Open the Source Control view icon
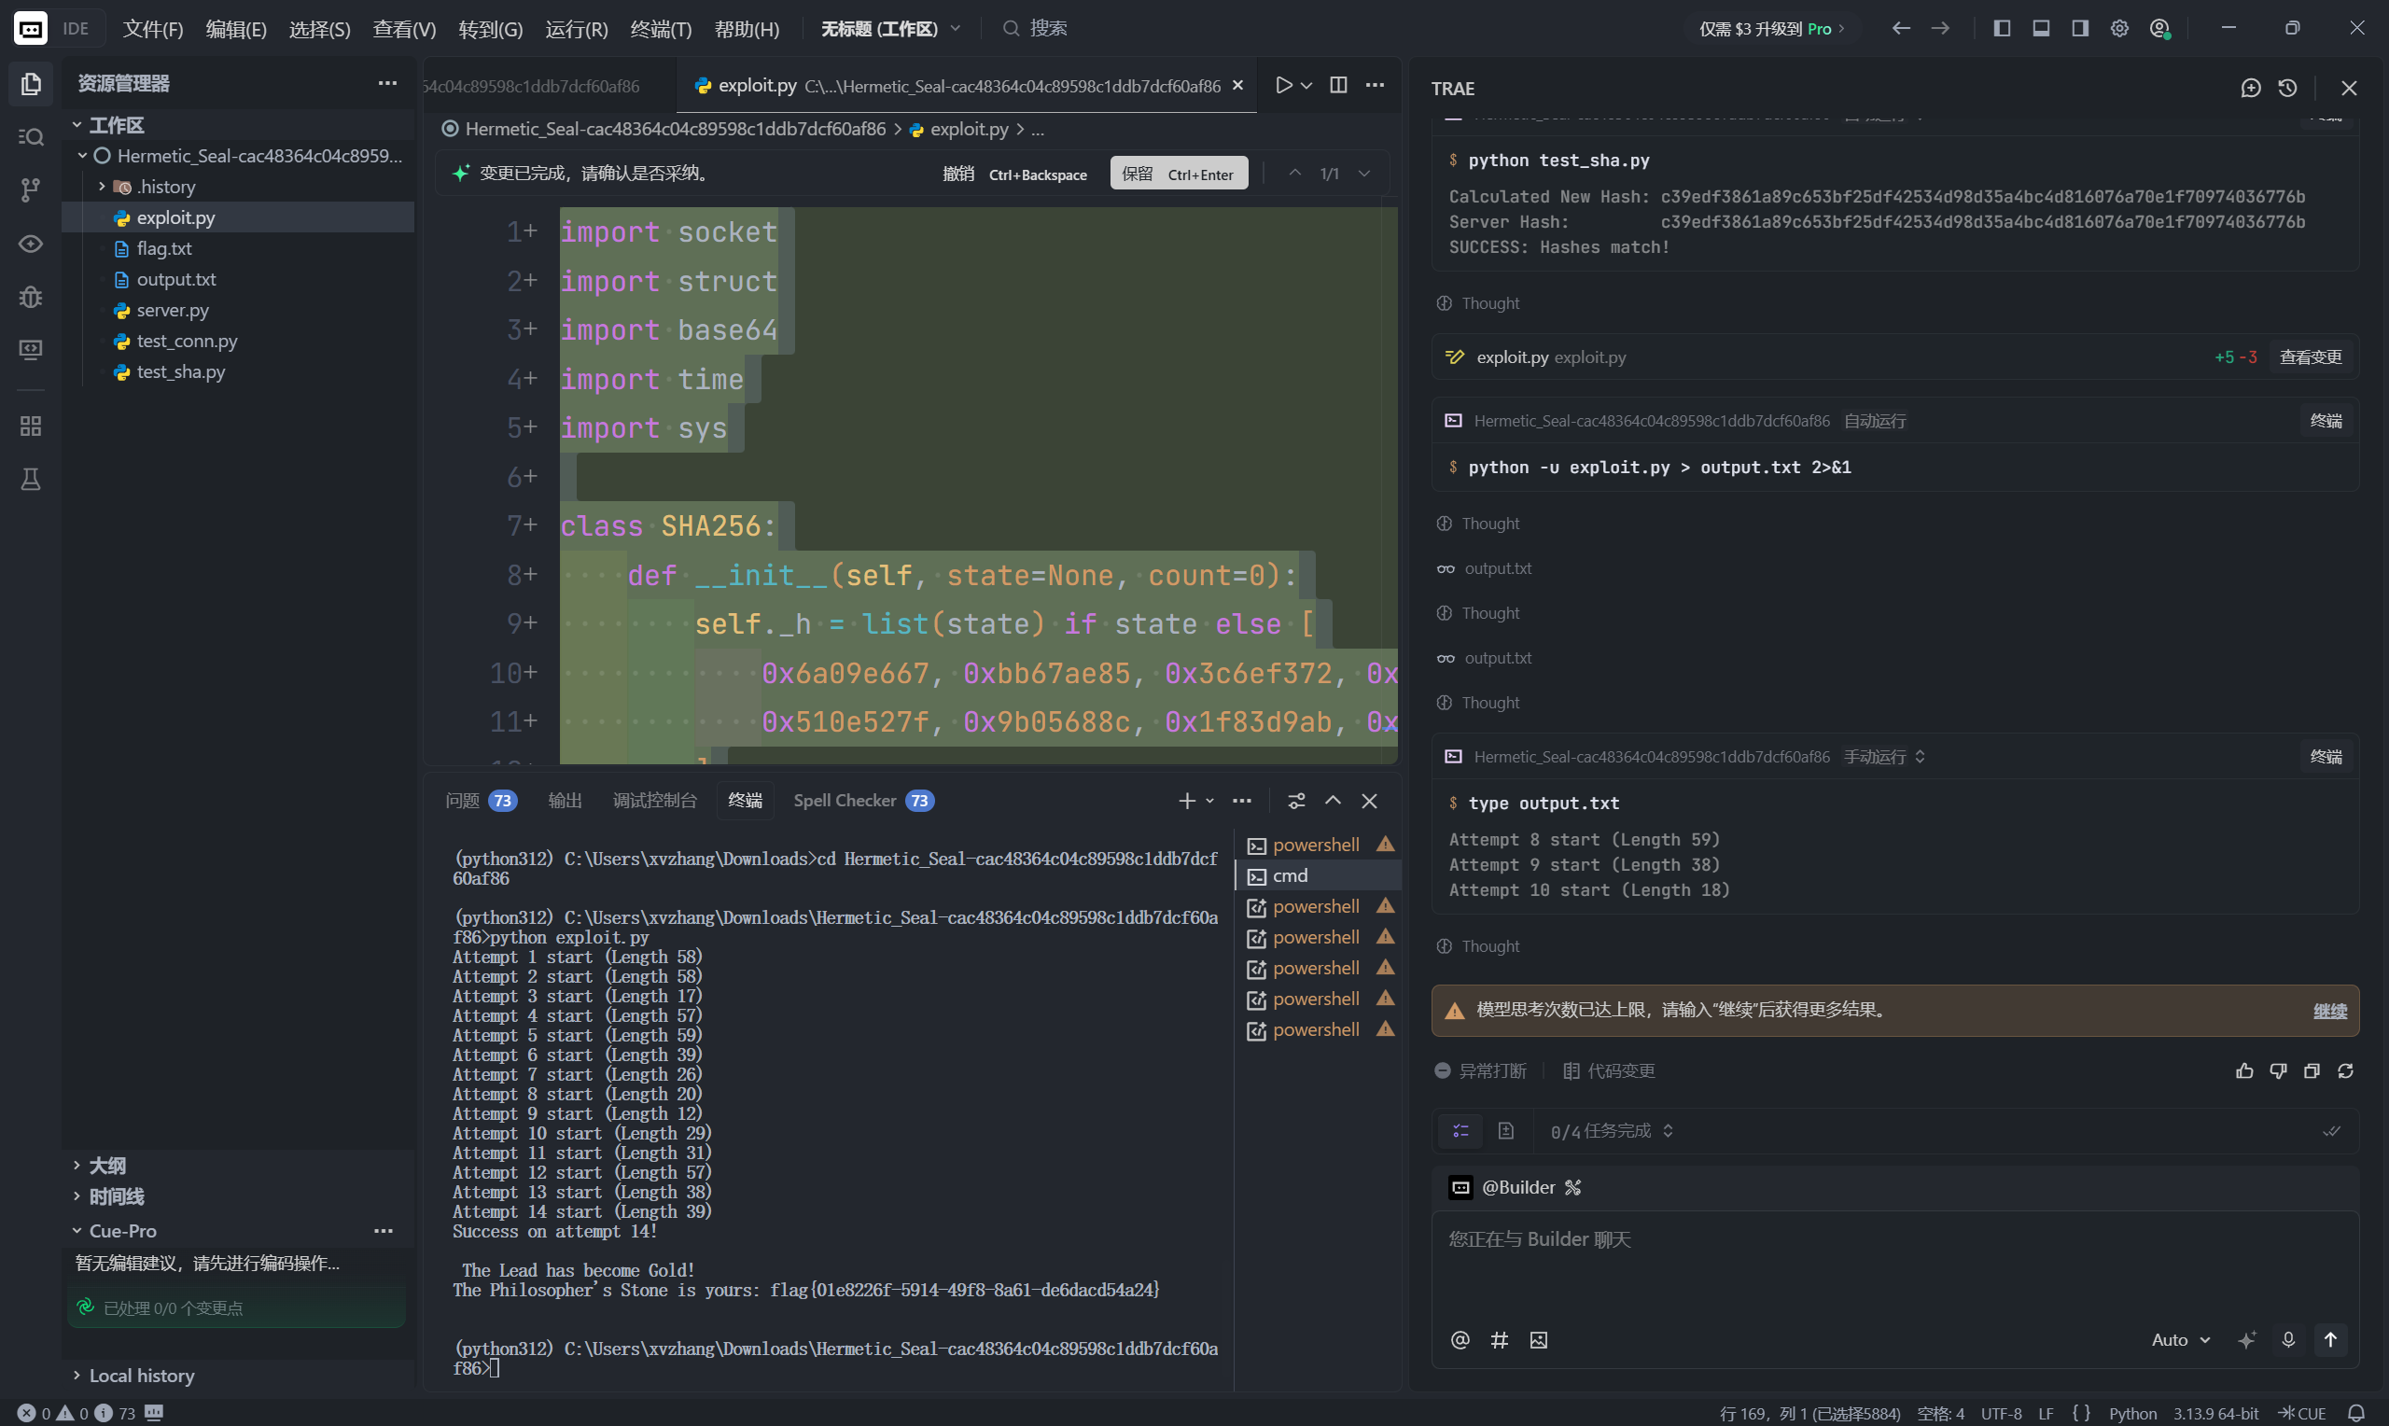This screenshot has height=1426, width=2389. pyautogui.click(x=31, y=190)
